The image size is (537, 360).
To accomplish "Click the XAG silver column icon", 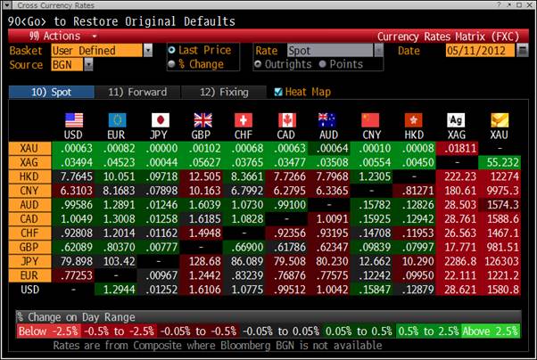I will 455,119.
